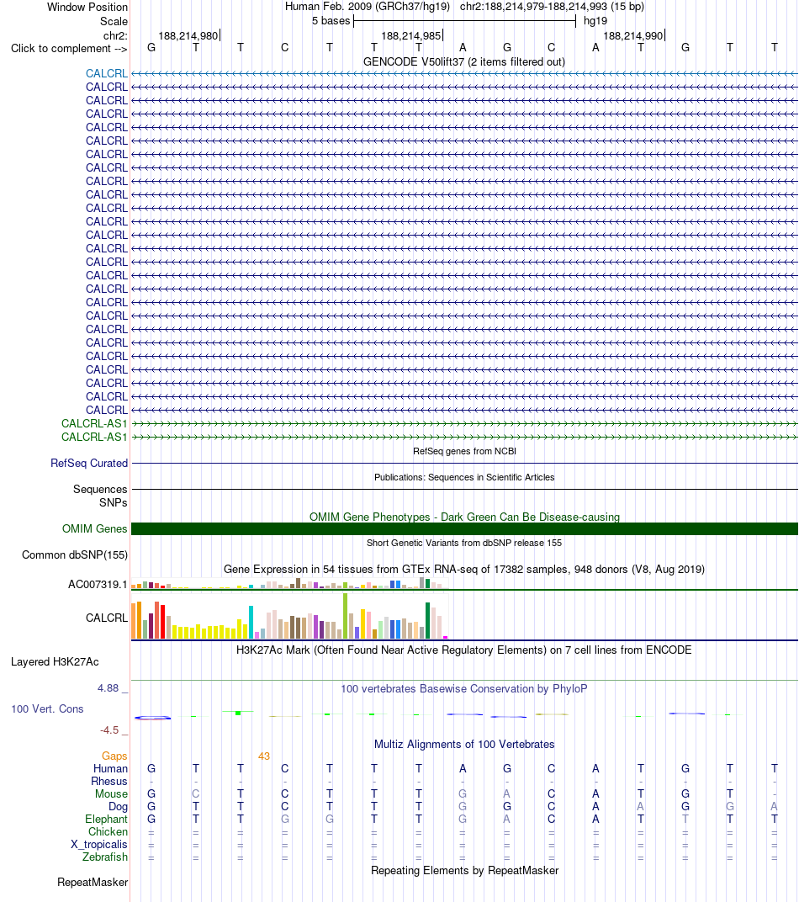This screenshot has width=799, height=902.
Task: Click the "100 Vert. Cons" track label
Action: pos(47,708)
